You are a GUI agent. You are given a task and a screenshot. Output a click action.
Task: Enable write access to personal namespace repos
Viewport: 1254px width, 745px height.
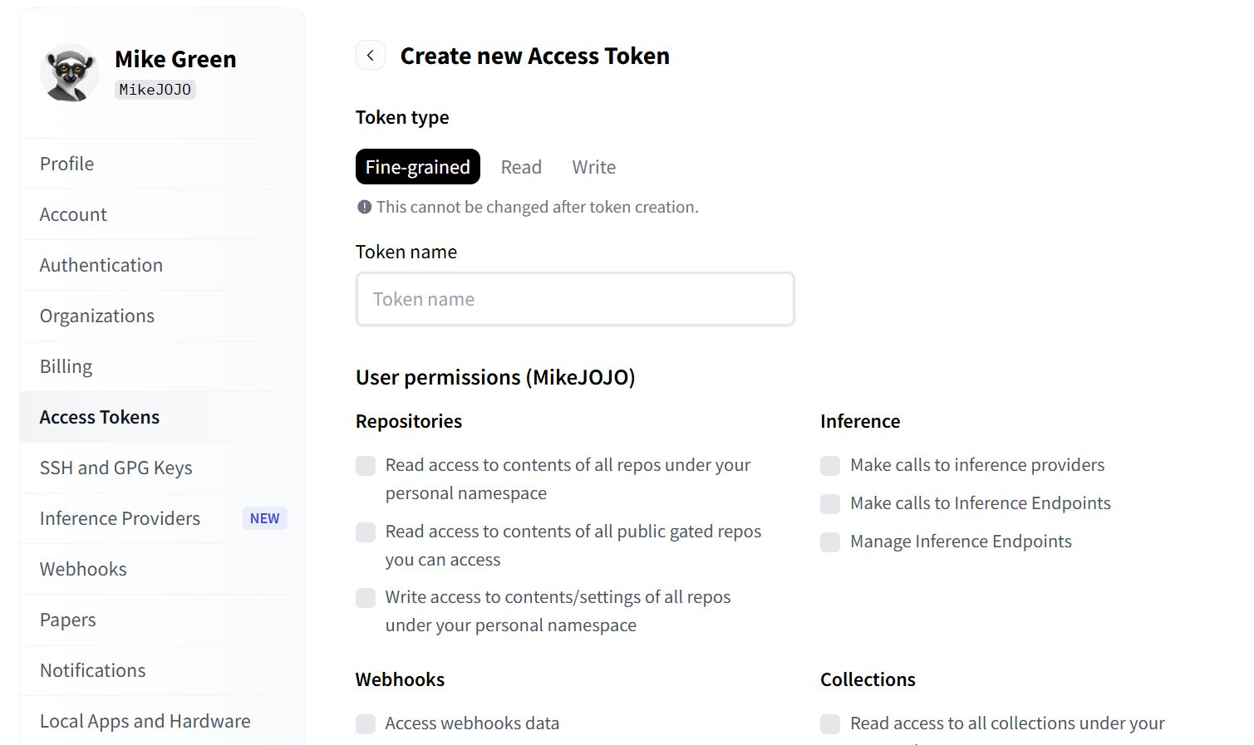pyautogui.click(x=366, y=598)
